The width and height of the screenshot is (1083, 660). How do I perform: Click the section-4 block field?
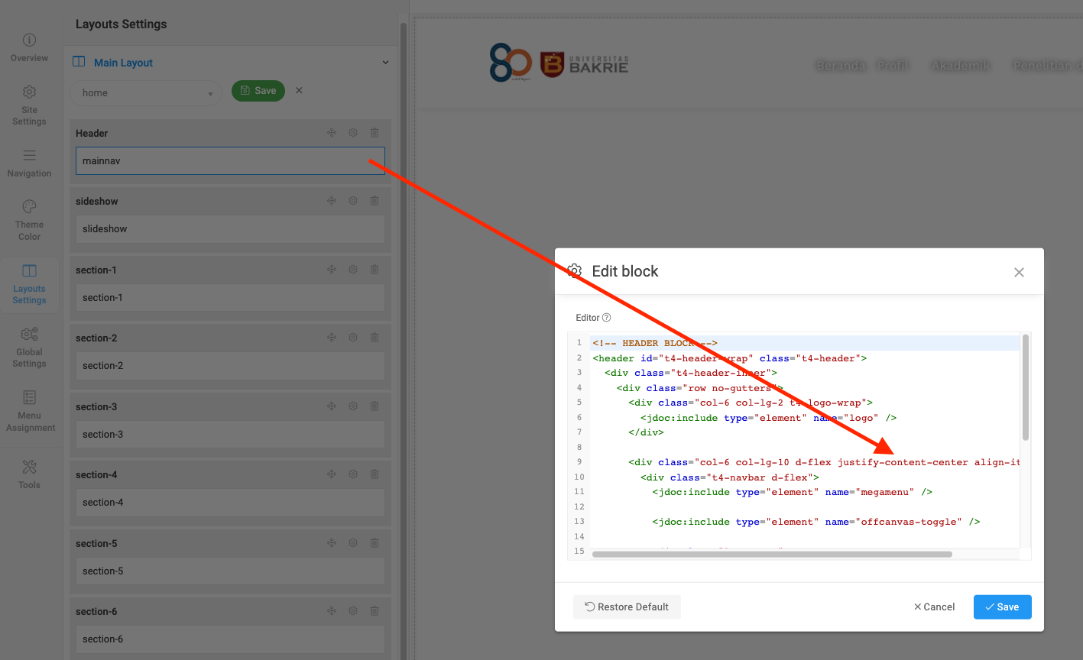(x=230, y=503)
